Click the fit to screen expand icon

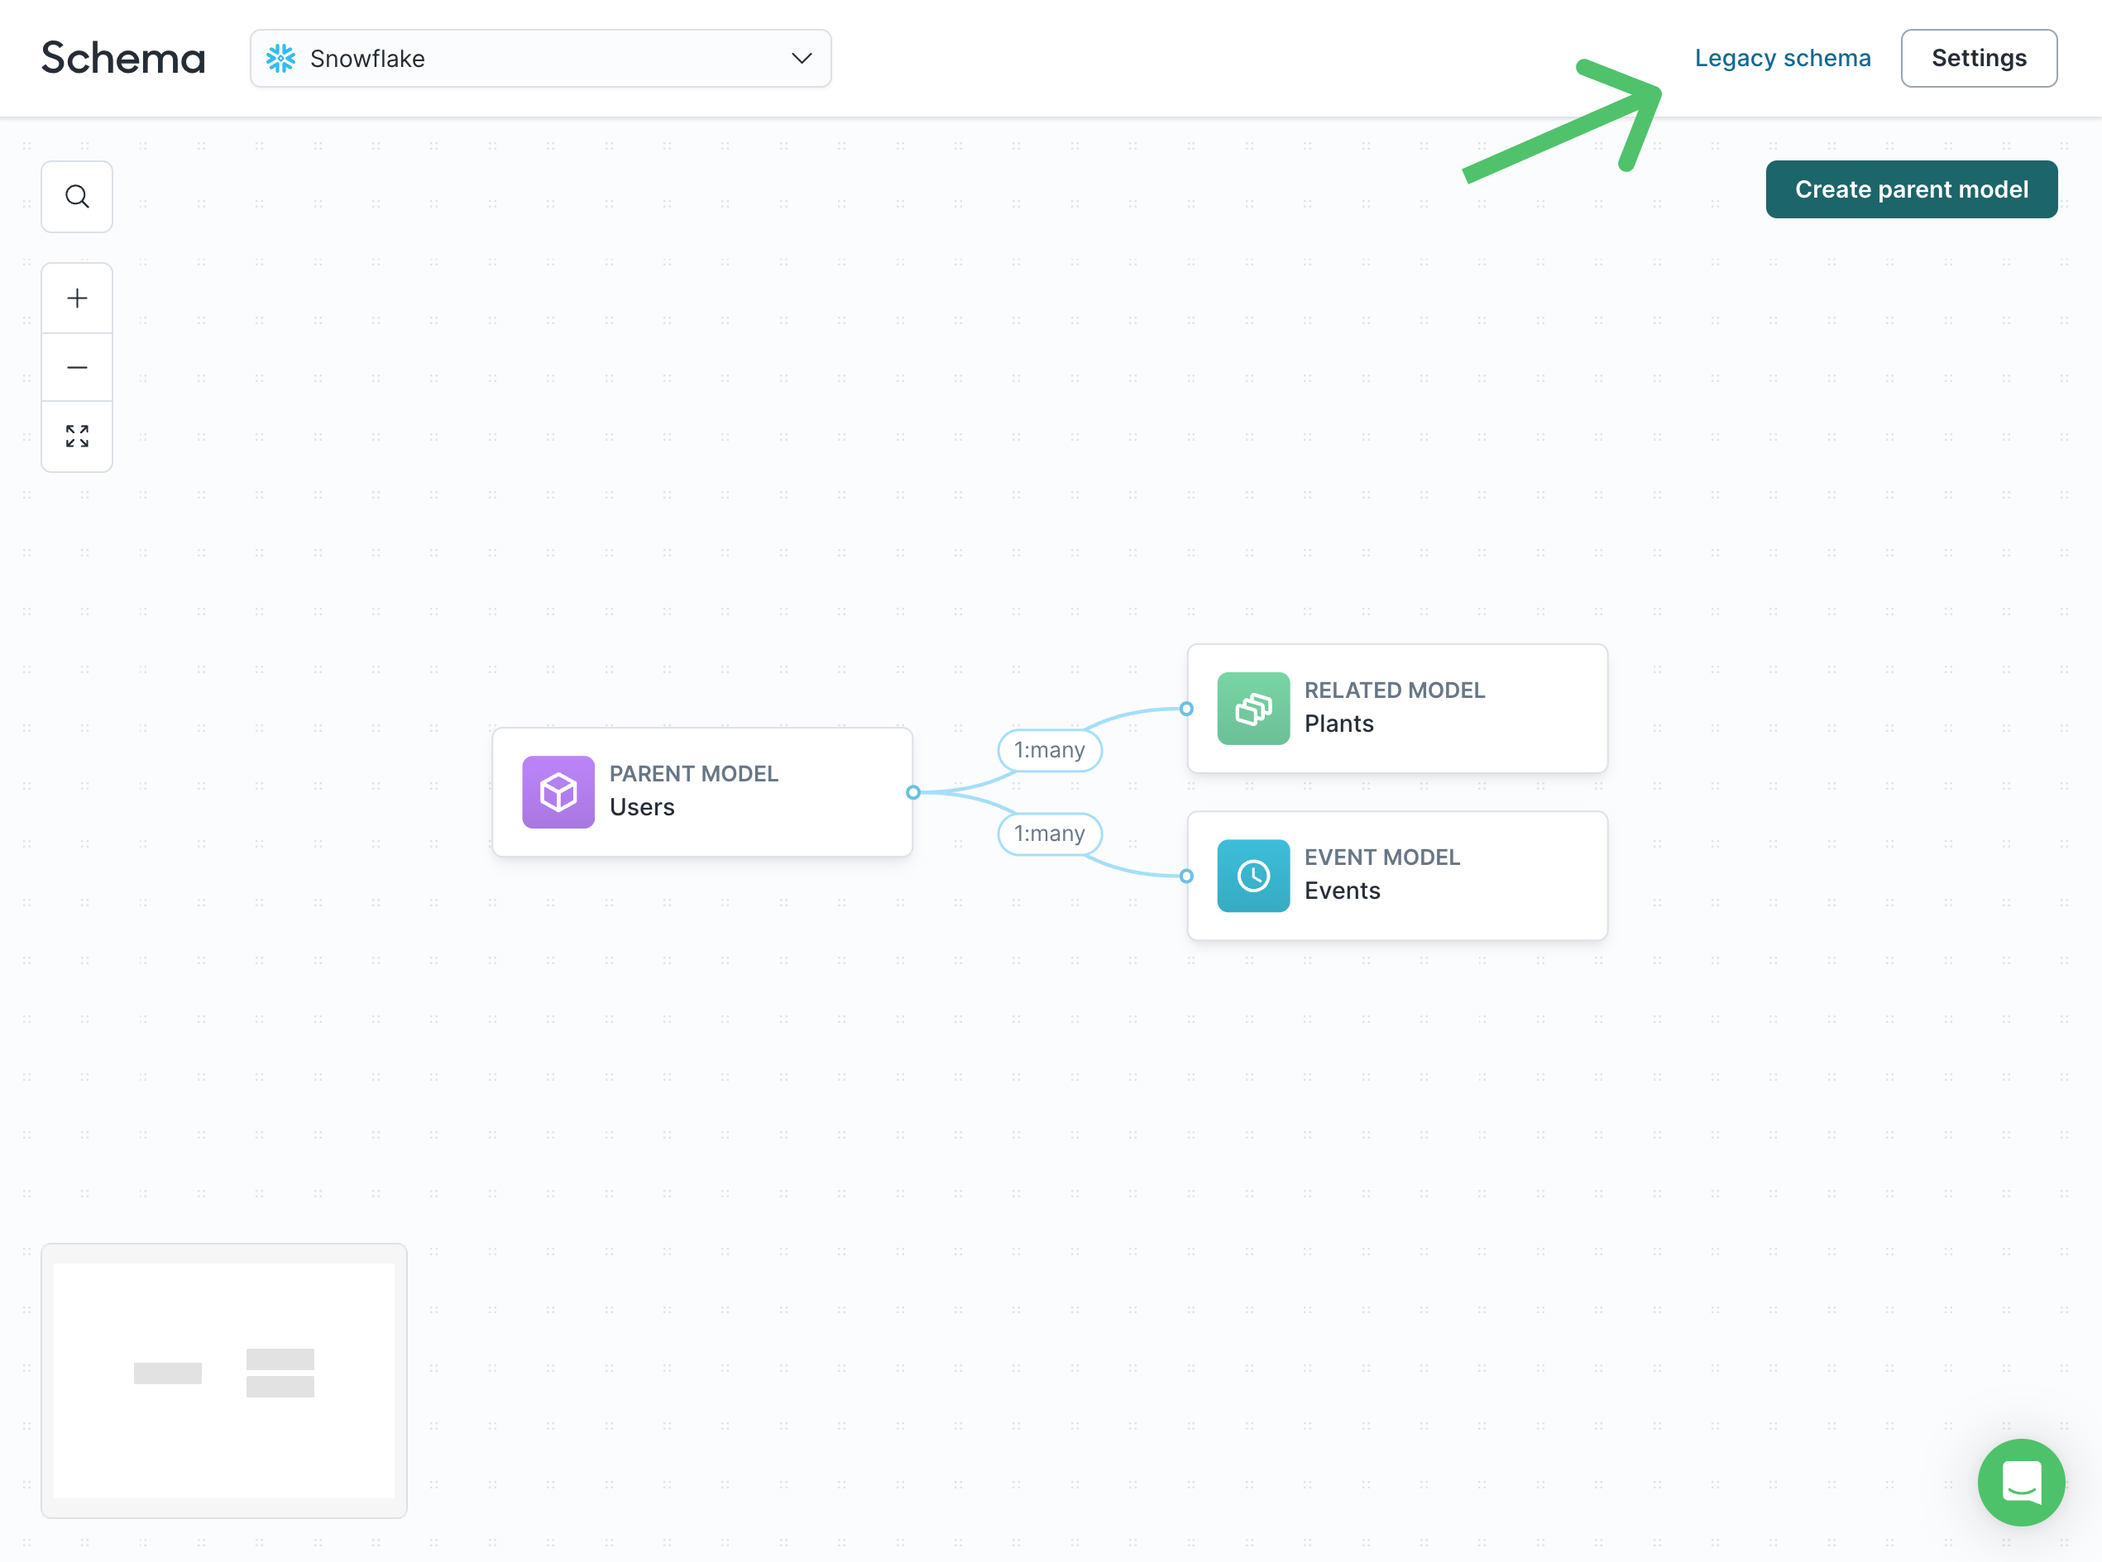[75, 437]
